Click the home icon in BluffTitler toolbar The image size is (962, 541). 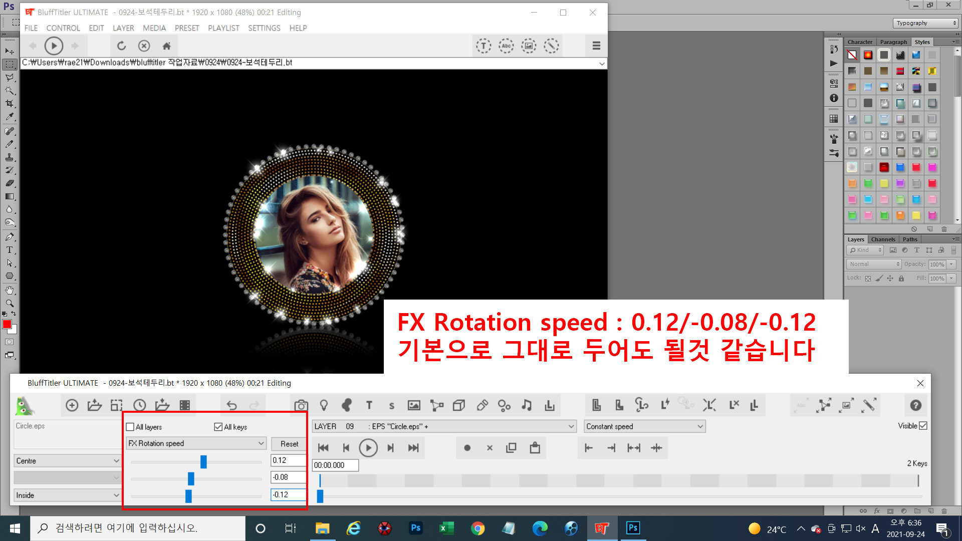click(167, 46)
